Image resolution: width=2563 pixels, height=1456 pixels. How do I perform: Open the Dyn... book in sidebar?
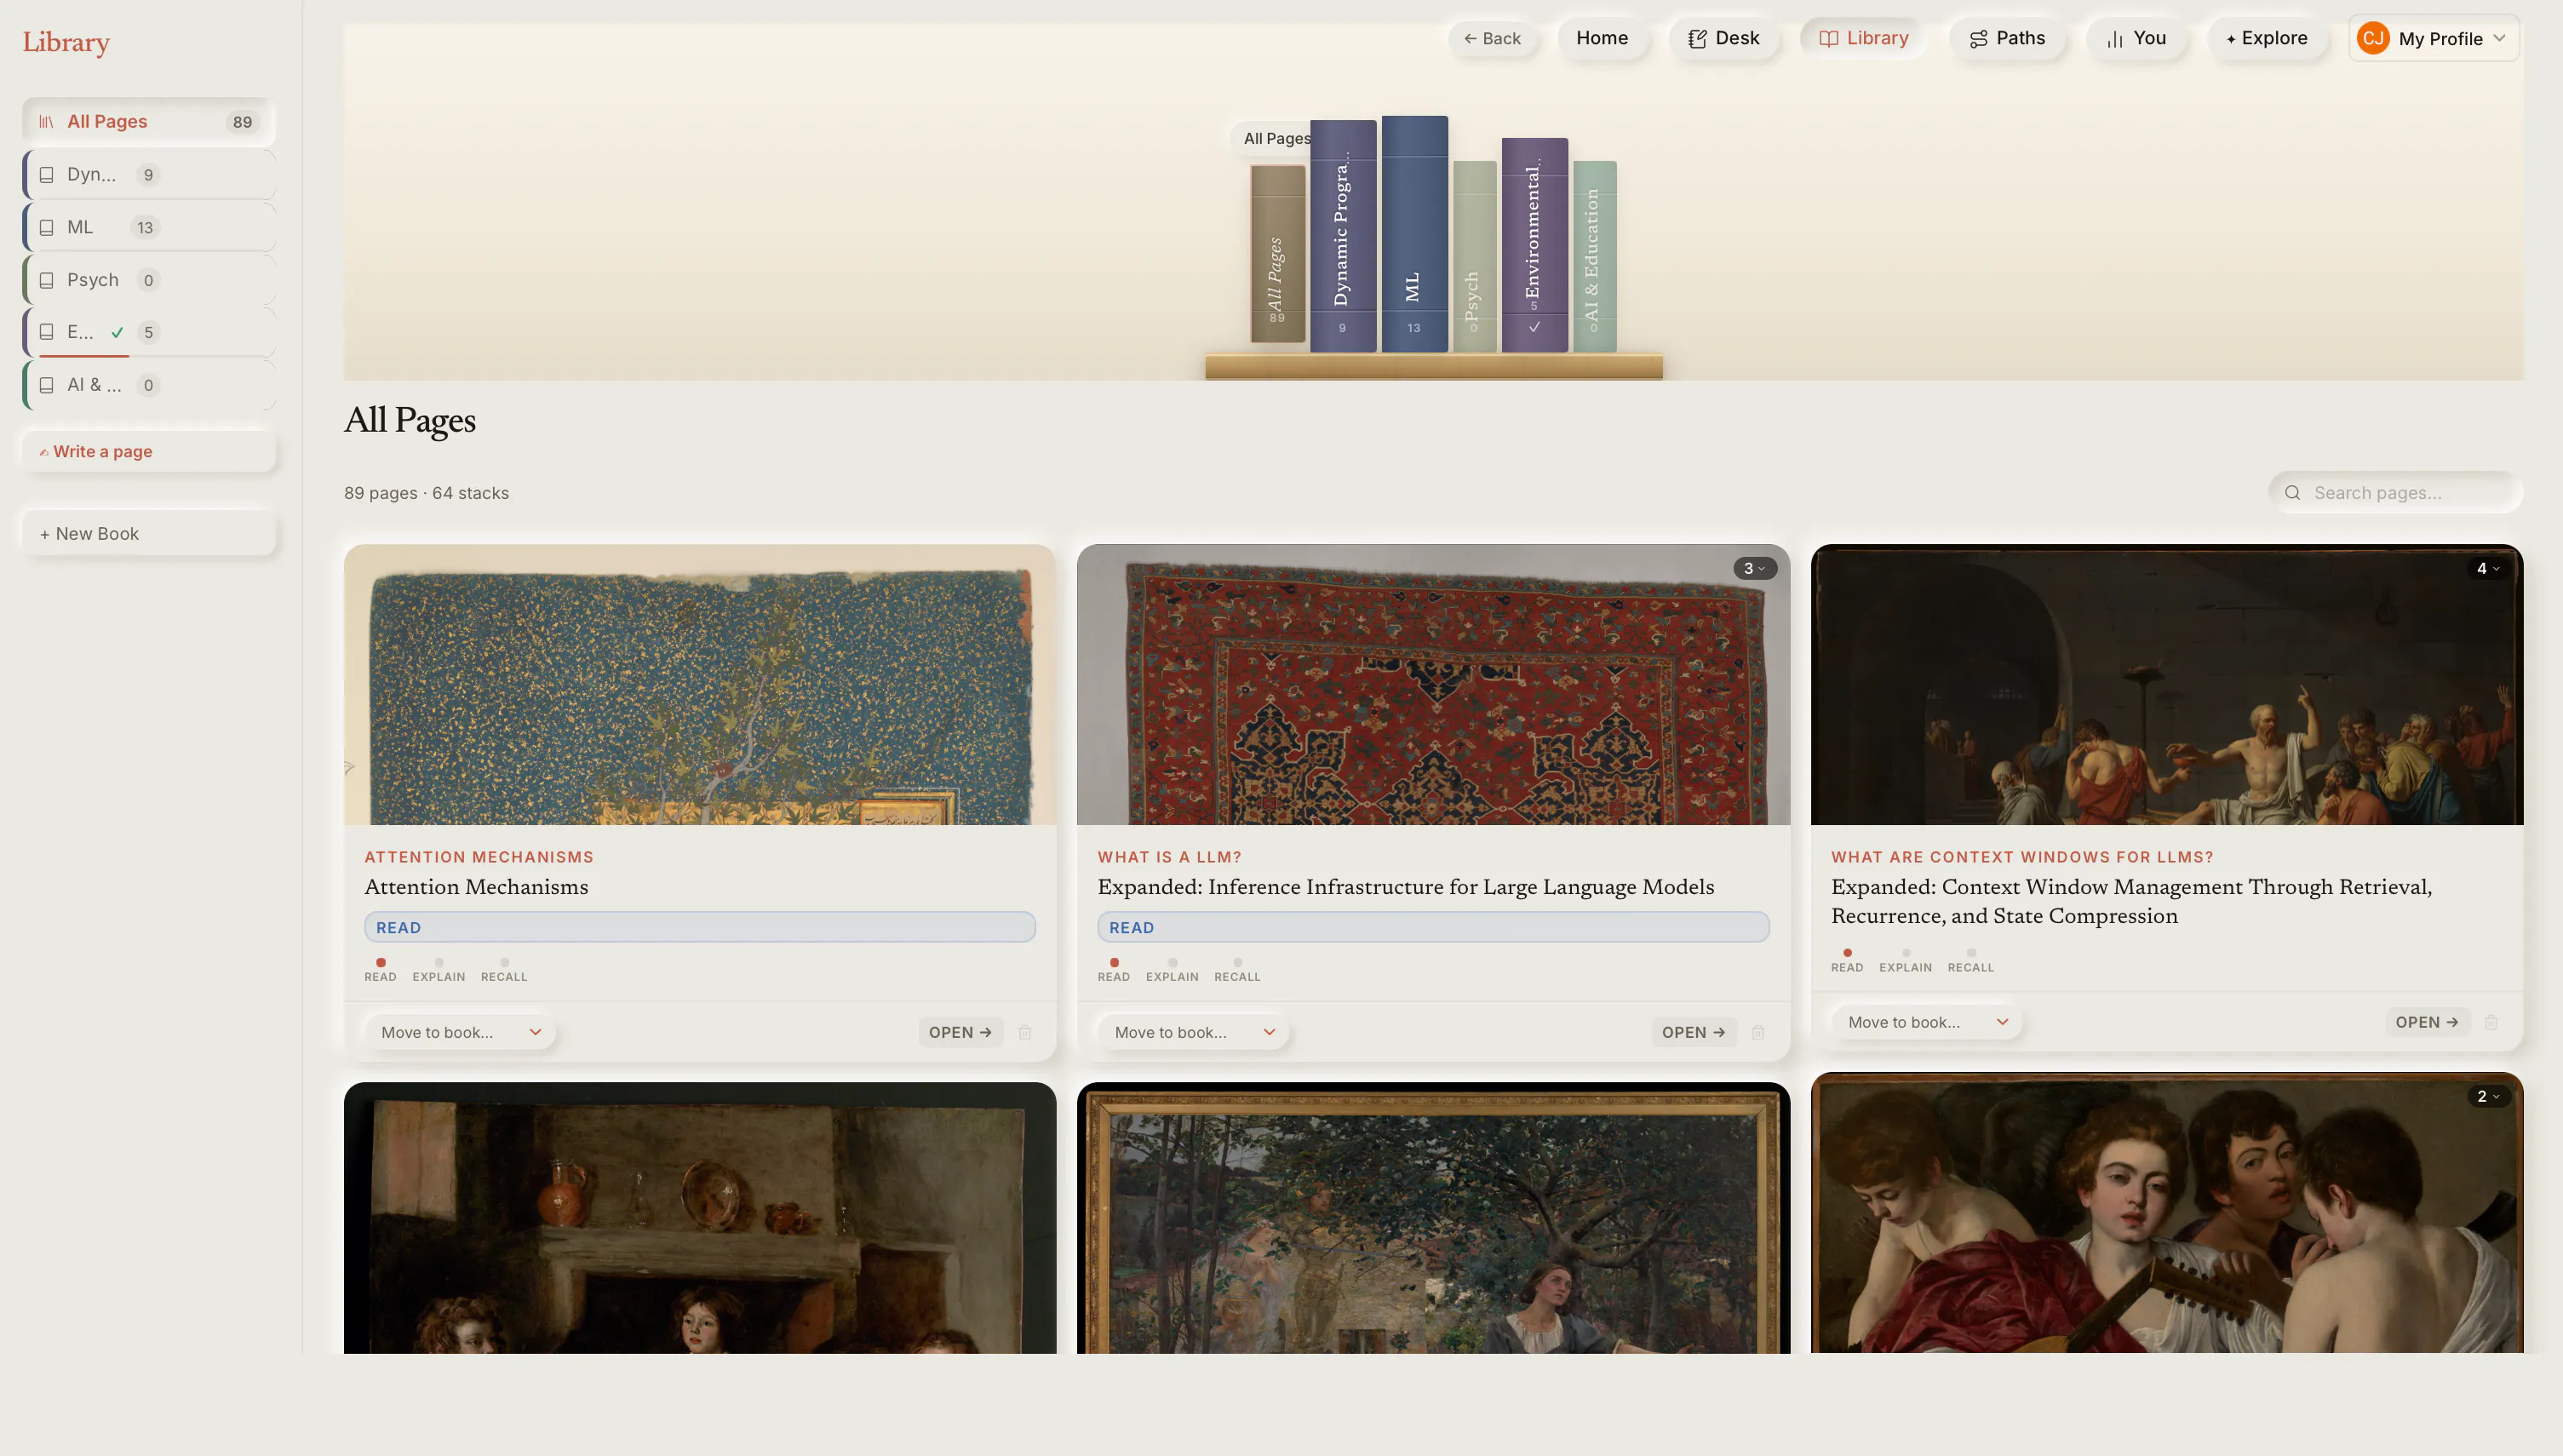coord(149,175)
